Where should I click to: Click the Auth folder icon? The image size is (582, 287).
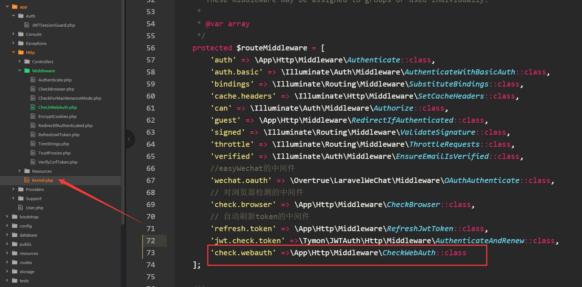[21, 16]
